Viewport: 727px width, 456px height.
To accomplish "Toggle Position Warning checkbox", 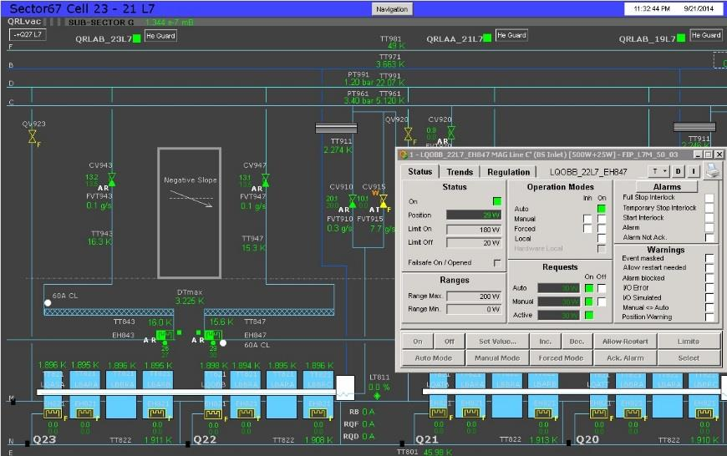I will 709,317.
